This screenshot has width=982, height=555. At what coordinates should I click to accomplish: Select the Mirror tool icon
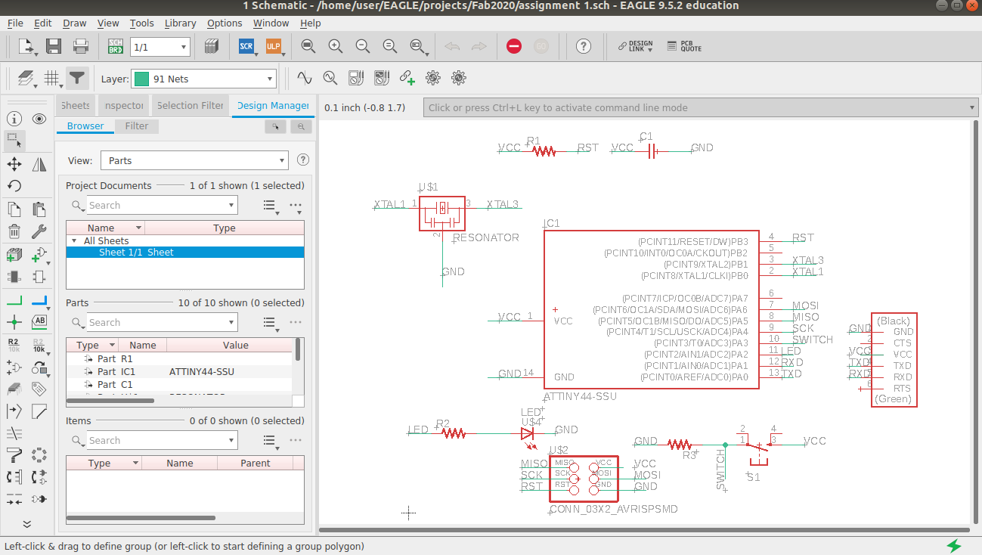(39, 164)
